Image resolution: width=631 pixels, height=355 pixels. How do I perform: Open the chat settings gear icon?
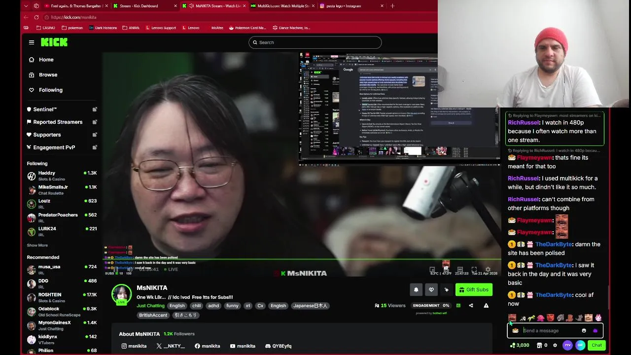click(x=555, y=345)
